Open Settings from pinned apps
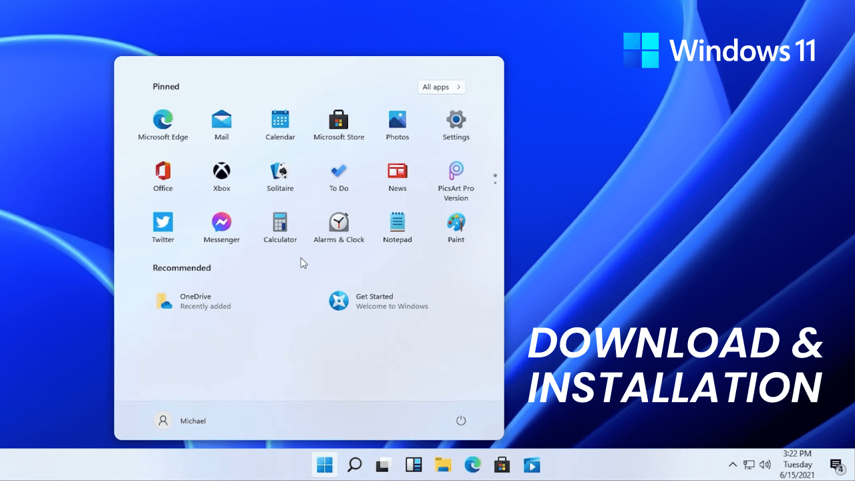Viewport: 855px width, 481px height. [456, 125]
